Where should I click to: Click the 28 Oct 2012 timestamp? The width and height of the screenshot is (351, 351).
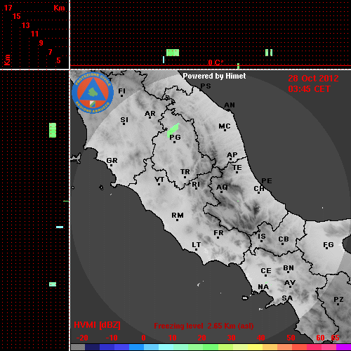[x=313, y=79]
